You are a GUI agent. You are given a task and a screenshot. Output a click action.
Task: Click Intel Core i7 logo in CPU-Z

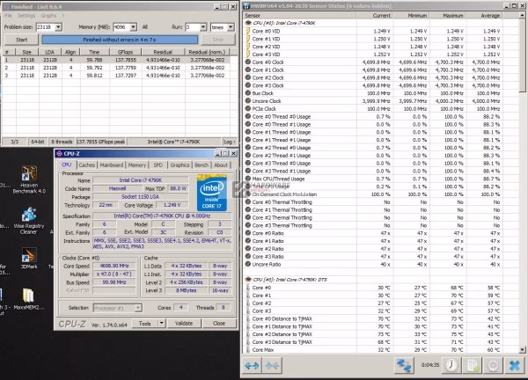tap(212, 194)
